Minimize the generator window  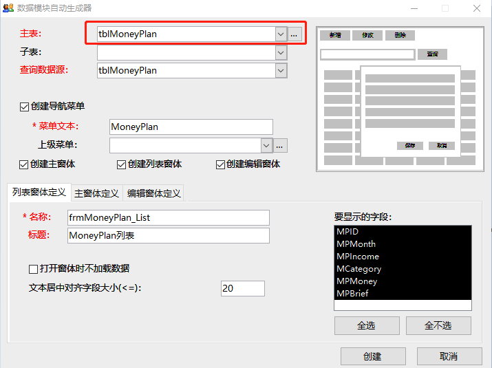pyautogui.click(x=414, y=8)
